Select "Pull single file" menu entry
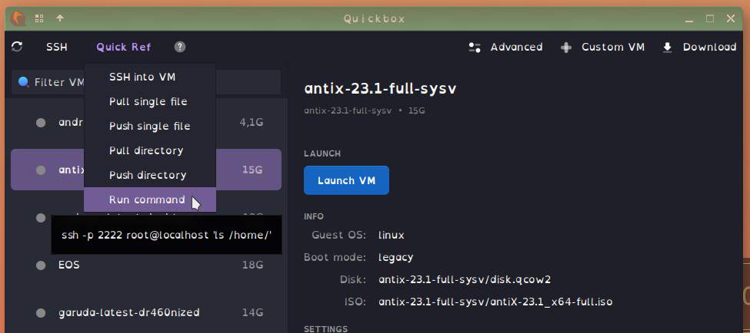Screen dimensions: 750x333 149,101
